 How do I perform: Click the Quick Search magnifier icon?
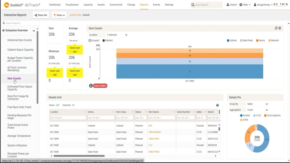(x=193, y=5)
